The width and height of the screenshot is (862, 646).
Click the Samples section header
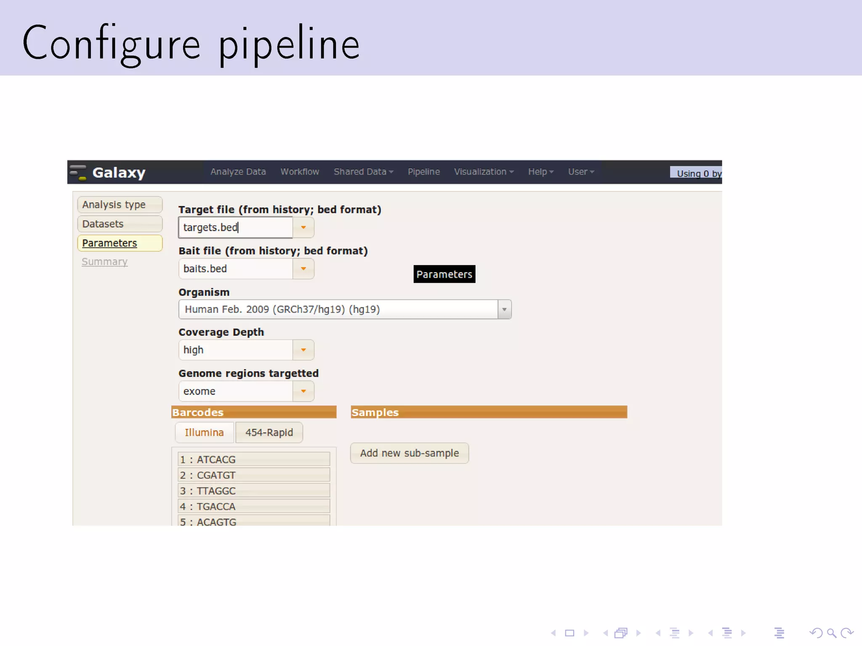[489, 412]
